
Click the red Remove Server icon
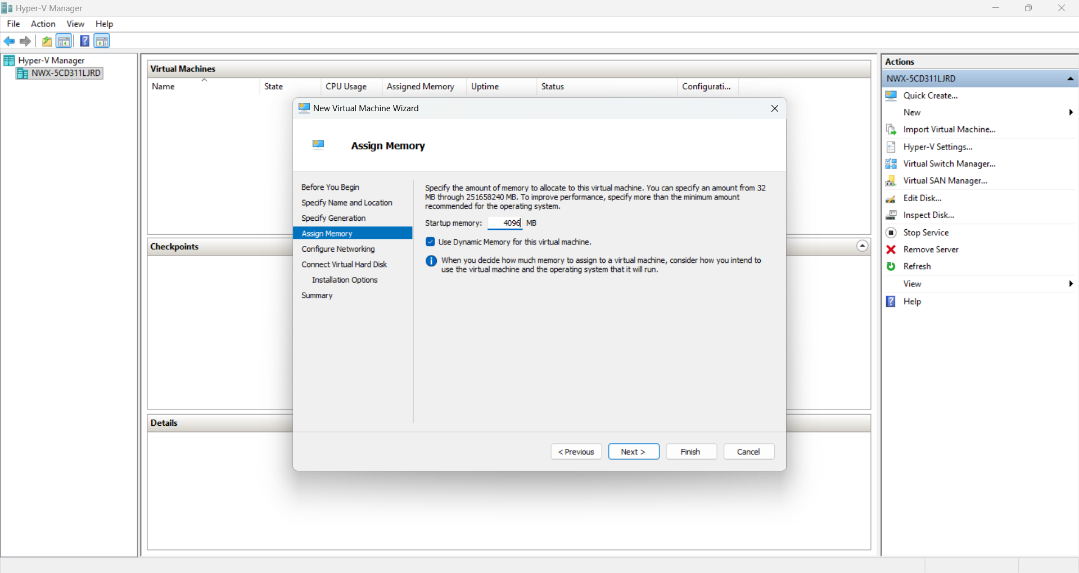[x=891, y=249]
